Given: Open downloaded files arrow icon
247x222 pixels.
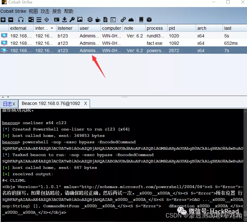Looking at the screenshot, I should [x=64, y=20].
